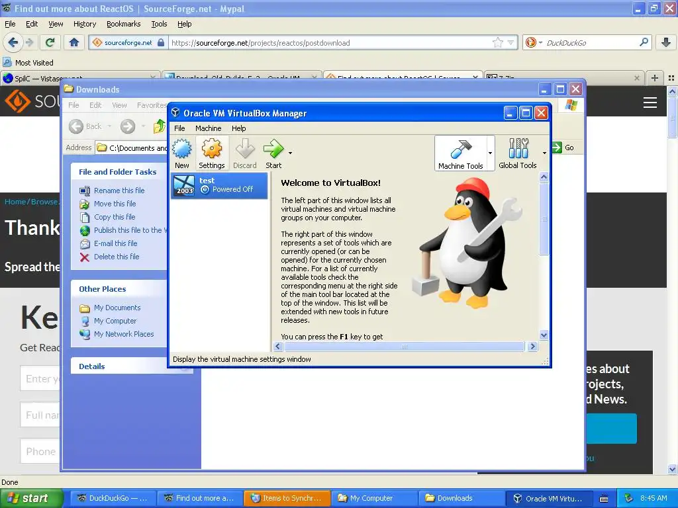Switch to Downloads taskbar item

coord(461,498)
